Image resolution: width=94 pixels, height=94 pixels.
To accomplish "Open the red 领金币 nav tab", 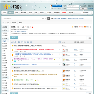I will click(x=64, y=13).
